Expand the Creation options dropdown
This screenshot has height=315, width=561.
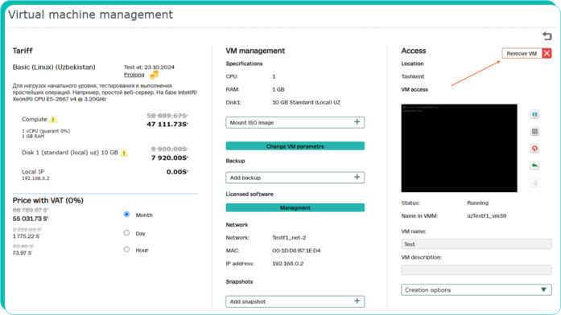pos(476,290)
